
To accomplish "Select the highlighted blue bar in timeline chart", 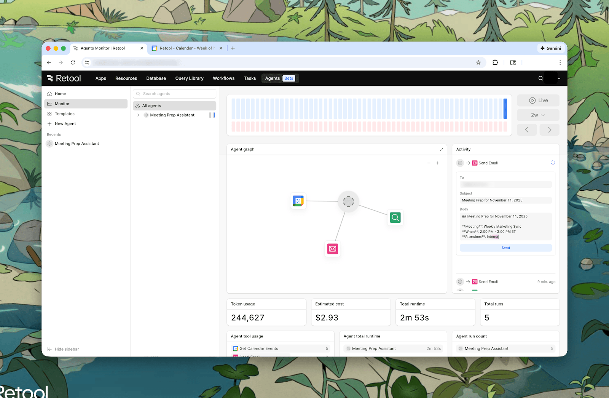I will [x=505, y=109].
